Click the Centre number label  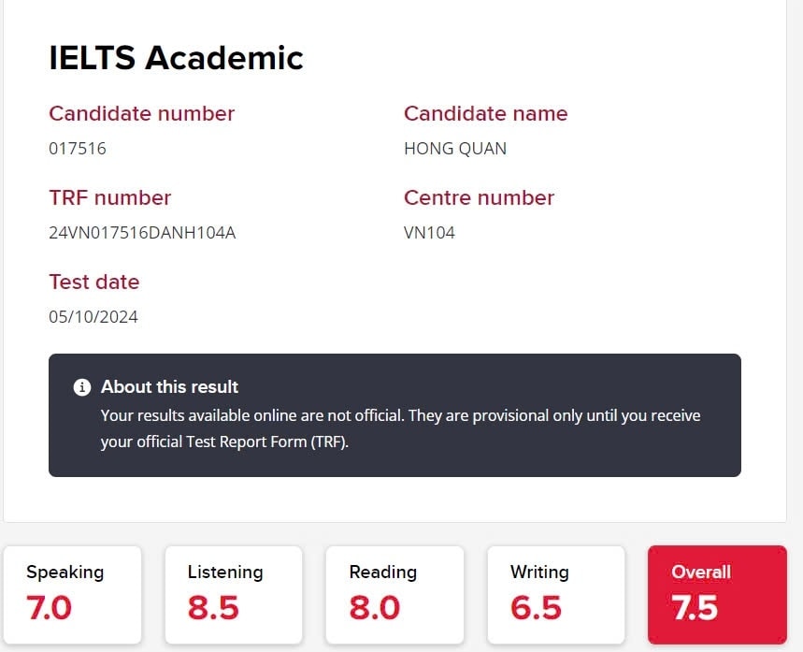(x=479, y=197)
